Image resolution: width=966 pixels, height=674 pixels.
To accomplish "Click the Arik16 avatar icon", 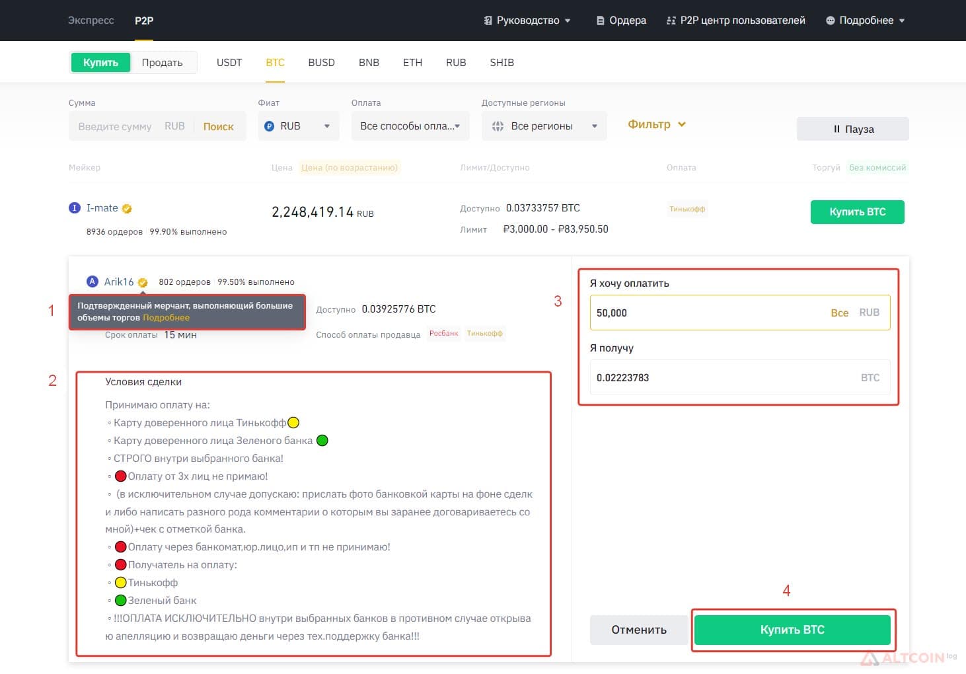I will [x=93, y=281].
